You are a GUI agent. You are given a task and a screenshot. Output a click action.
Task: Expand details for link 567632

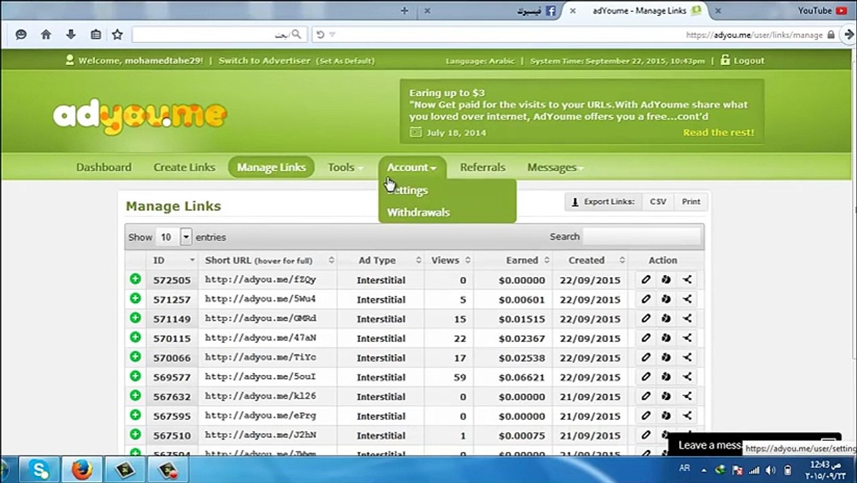(x=136, y=396)
